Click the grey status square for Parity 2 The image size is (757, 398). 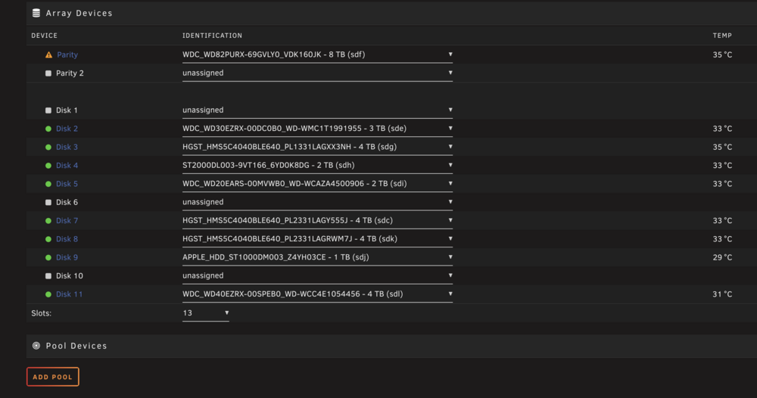[48, 73]
